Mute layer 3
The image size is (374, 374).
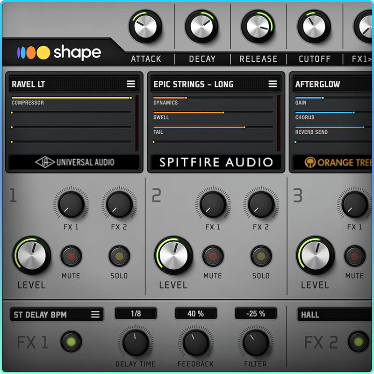click(x=355, y=256)
